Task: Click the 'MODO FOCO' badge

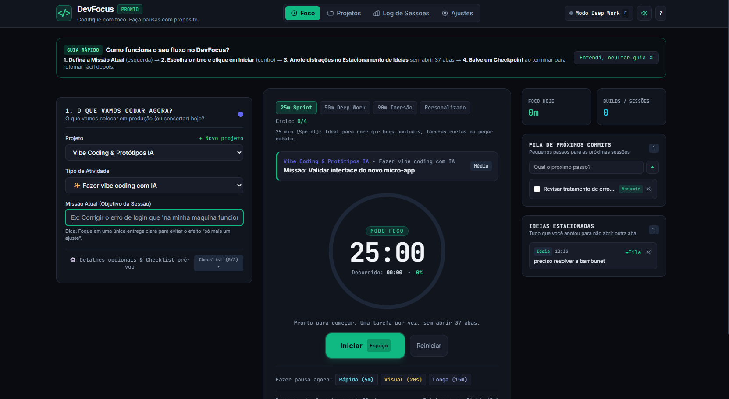Action: click(387, 231)
